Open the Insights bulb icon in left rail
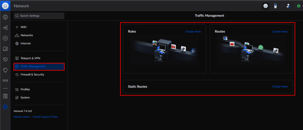The width and height of the screenshot is (303, 130). point(5,70)
